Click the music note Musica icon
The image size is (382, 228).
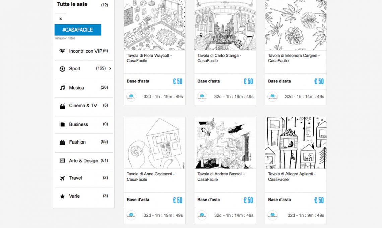[62, 88]
